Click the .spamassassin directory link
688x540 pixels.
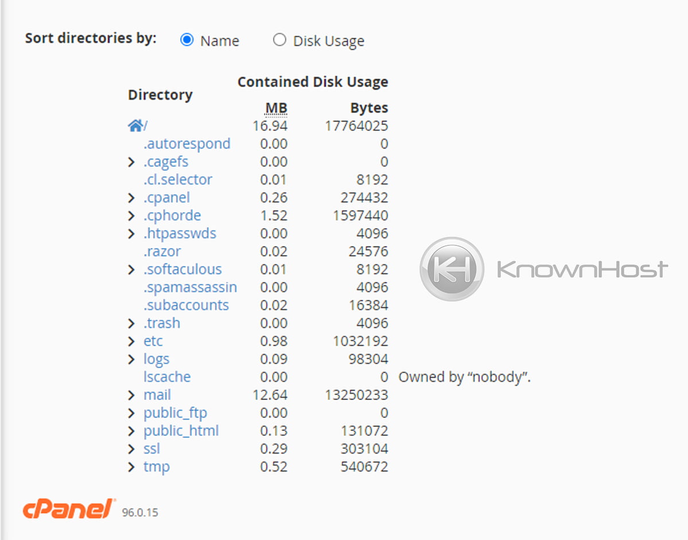(x=191, y=287)
